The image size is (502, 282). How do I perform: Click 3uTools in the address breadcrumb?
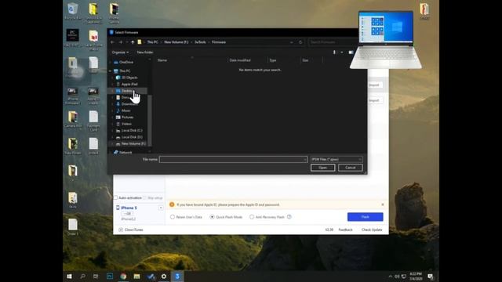[200, 42]
